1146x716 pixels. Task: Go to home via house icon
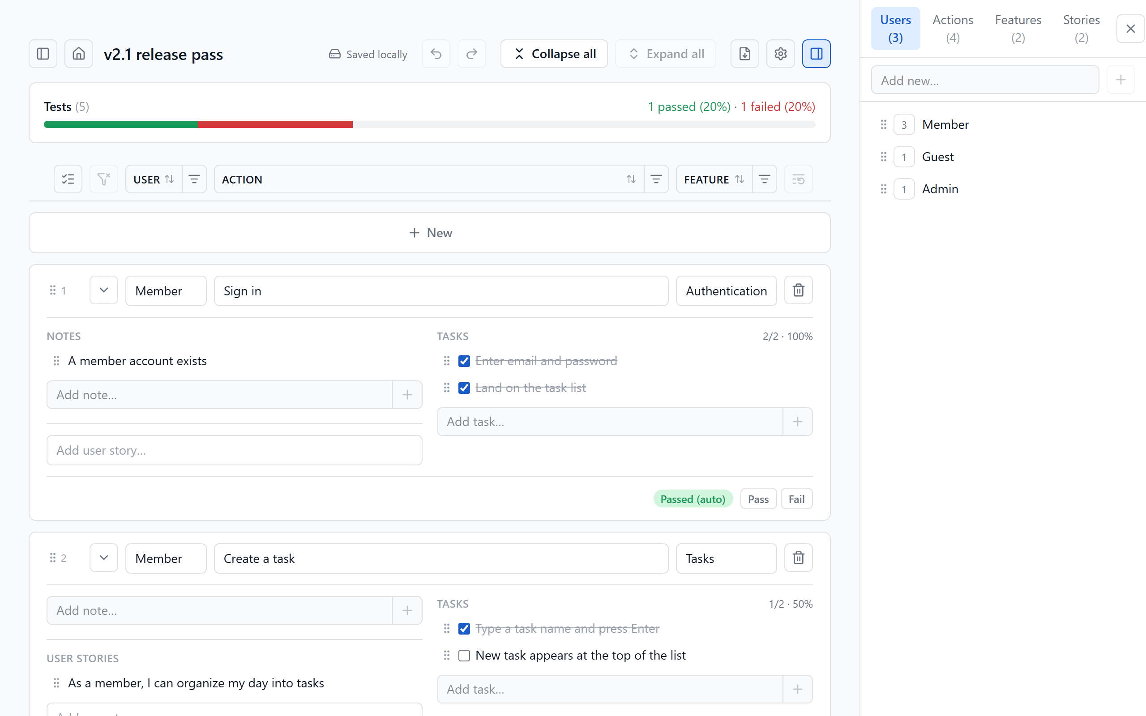(x=79, y=54)
